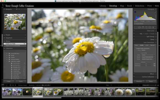The width and height of the screenshot is (160, 100).
Task: Select the Graduated Filter tool
Action: tap(146, 27)
